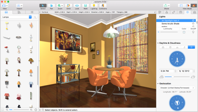Collapse the Geolocation section
Viewport: 198px width, 112px height.
click(x=158, y=84)
